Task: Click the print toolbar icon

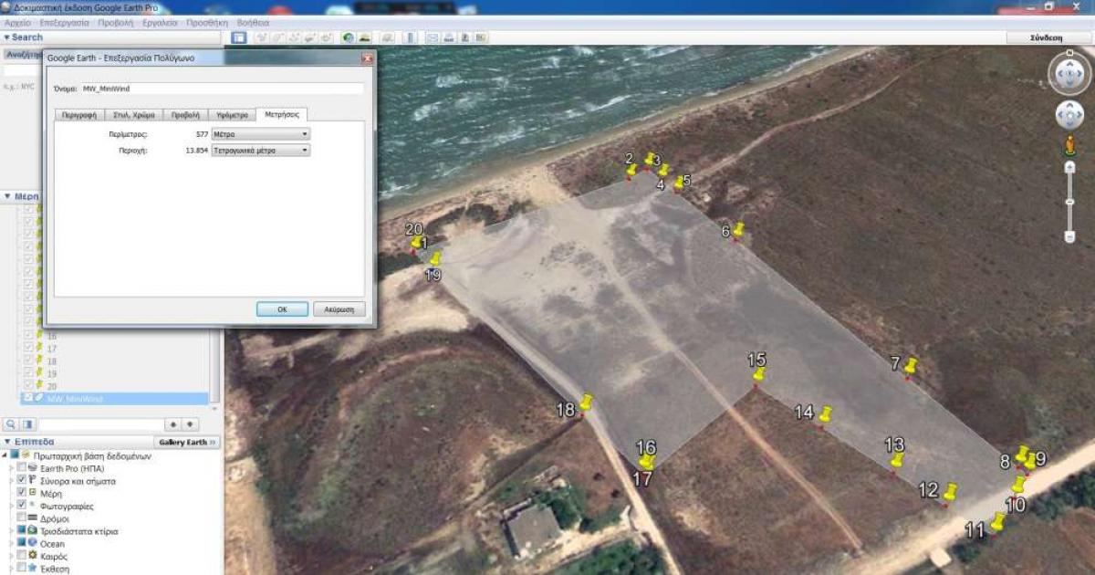Action: point(449,37)
